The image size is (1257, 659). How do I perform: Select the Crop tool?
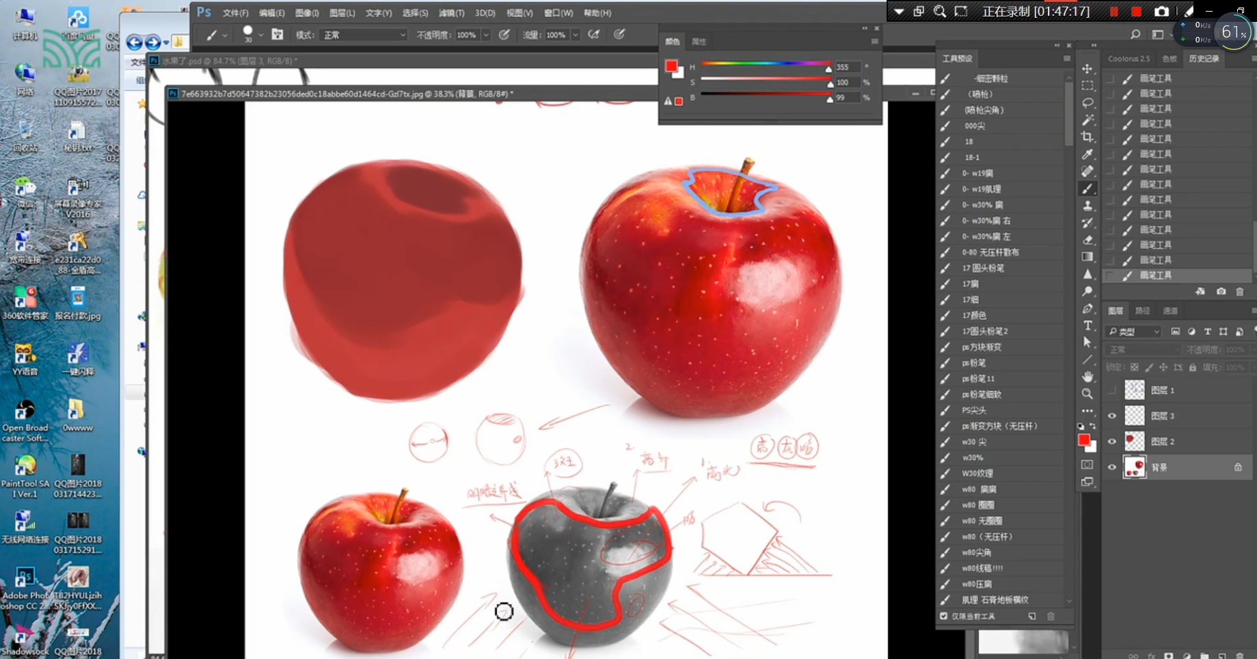(1087, 137)
